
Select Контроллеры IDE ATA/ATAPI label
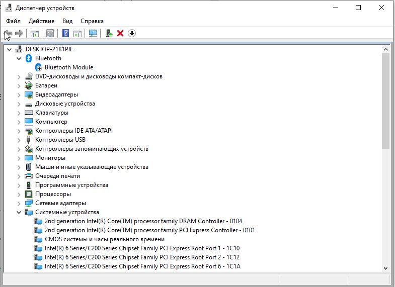[74, 131]
